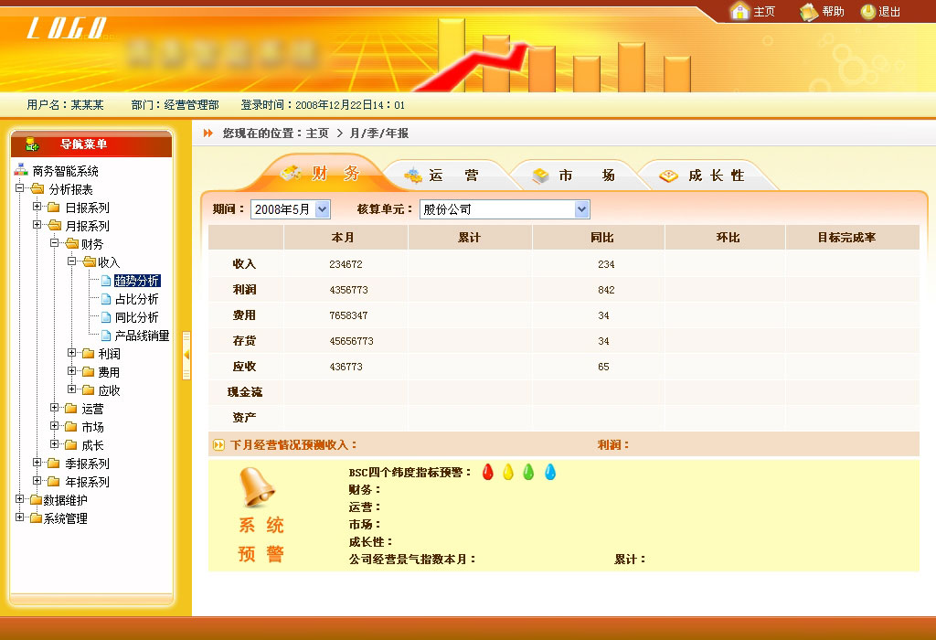Image resolution: width=936 pixels, height=640 pixels.
Task: Select 同比分析 in navigation tree
Action: 137,317
